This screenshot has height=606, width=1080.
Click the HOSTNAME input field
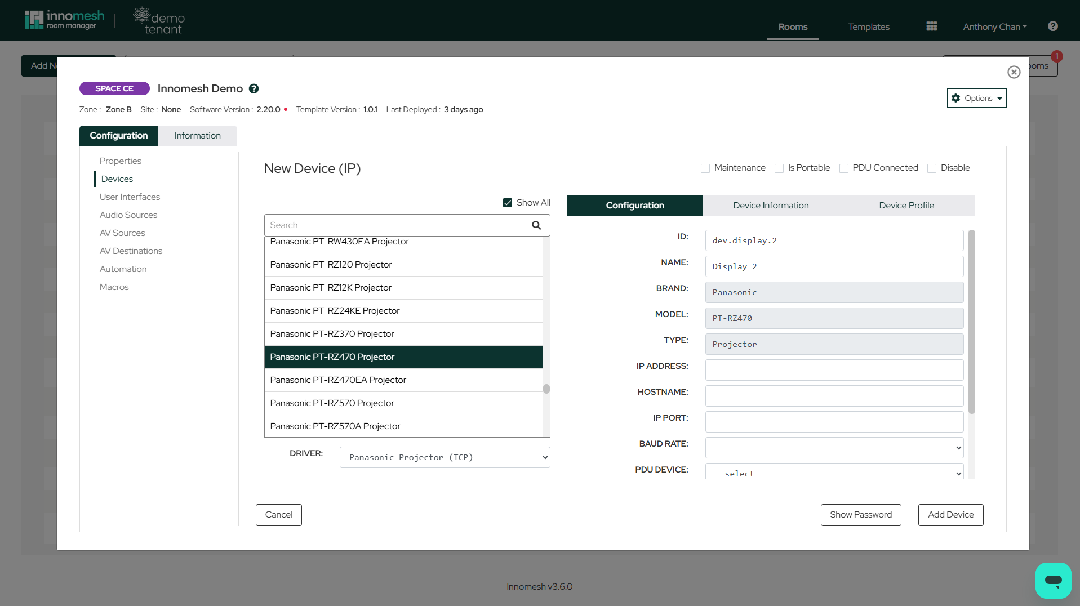coord(834,396)
